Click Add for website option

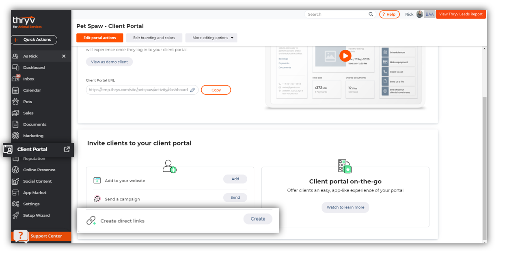[235, 179]
